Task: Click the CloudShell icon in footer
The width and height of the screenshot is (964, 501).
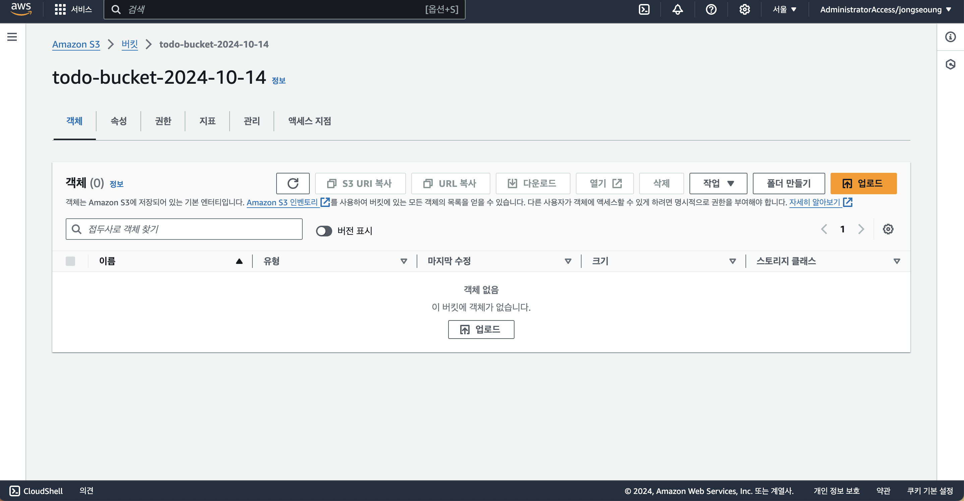Action: pos(14,491)
